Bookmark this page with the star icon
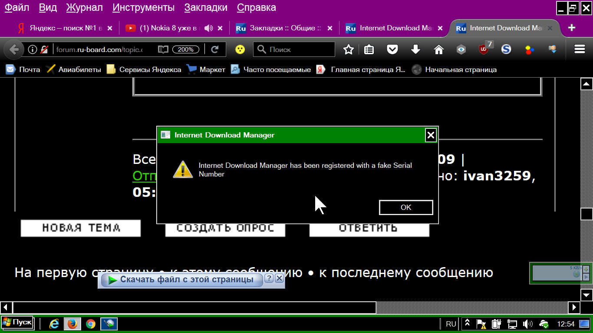This screenshot has width=593, height=333. pyautogui.click(x=349, y=49)
